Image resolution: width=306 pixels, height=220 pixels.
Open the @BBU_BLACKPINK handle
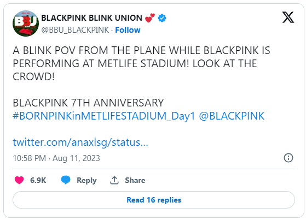point(75,30)
